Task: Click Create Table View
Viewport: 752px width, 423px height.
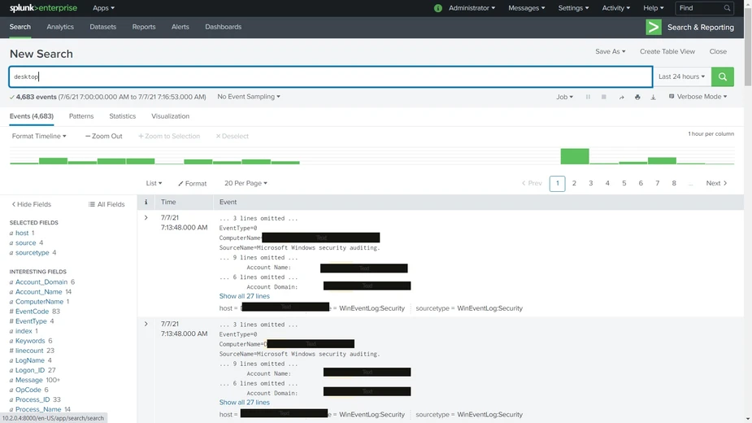Action: pyautogui.click(x=667, y=51)
